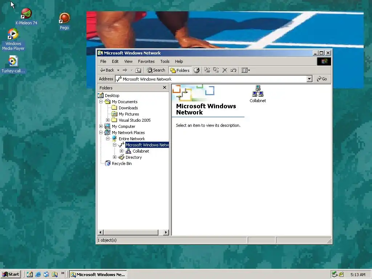Image resolution: width=372 pixels, height=279 pixels.
Task: Click the Delete X toolbar icon
Action: 225,70
